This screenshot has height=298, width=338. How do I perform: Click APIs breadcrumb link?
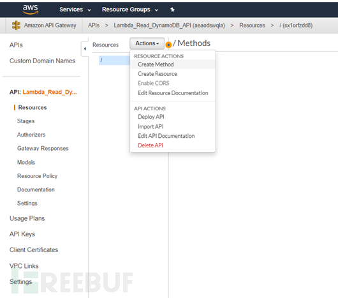tap(94, 26)
